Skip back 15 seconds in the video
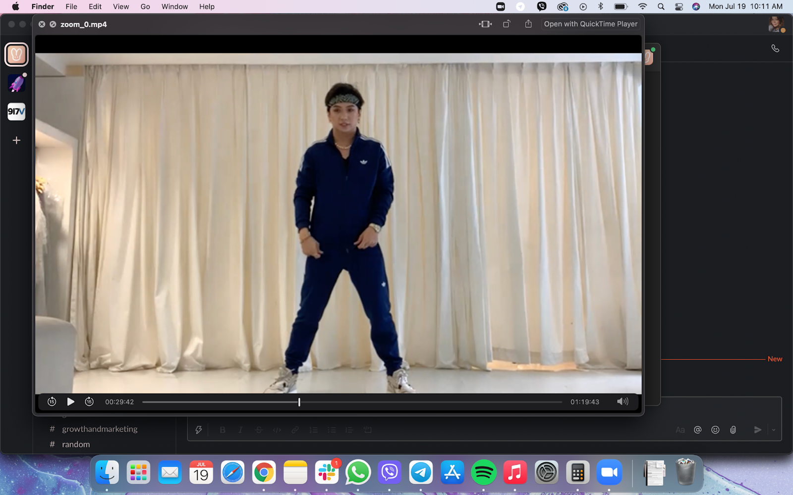Viewport: 793px width, 495px height. coord(52,402)
